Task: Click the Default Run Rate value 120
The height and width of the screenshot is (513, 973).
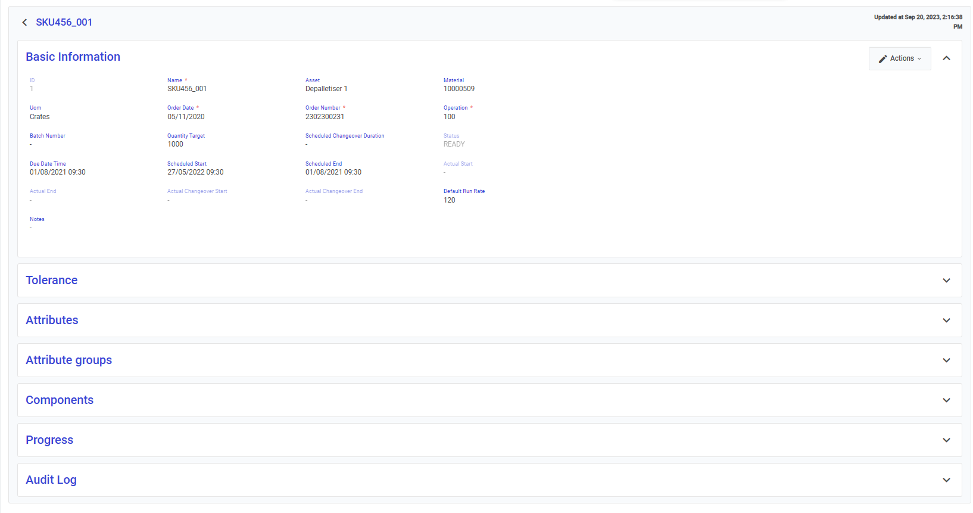Action: click(x=450, y=200)
